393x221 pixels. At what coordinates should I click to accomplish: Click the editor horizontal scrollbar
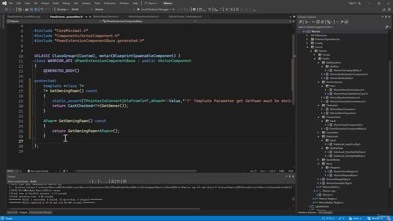pos(136,171)
